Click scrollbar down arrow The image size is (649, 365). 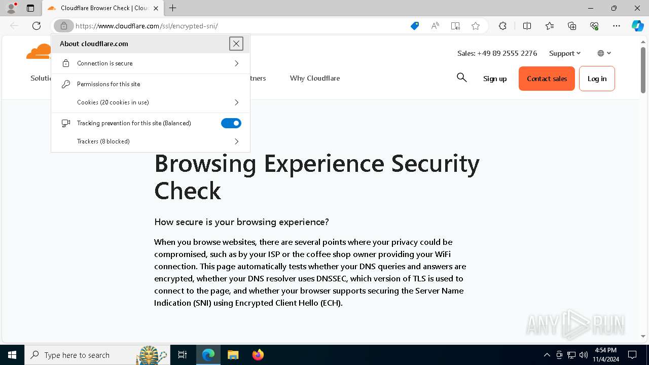pos(643,336)
